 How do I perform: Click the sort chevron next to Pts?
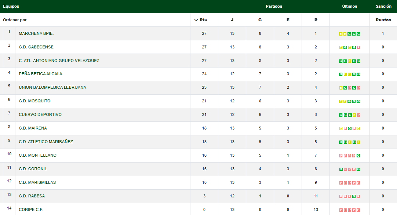pyautogui.click(x=196, y=20)
